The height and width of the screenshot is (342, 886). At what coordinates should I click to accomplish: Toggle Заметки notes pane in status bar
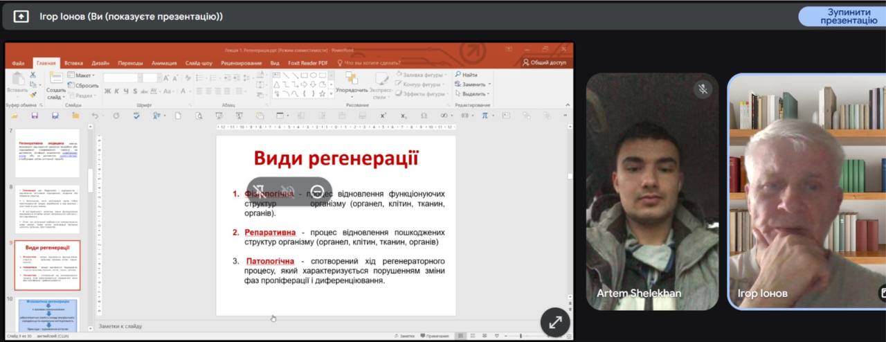click(x=404, y=336)
